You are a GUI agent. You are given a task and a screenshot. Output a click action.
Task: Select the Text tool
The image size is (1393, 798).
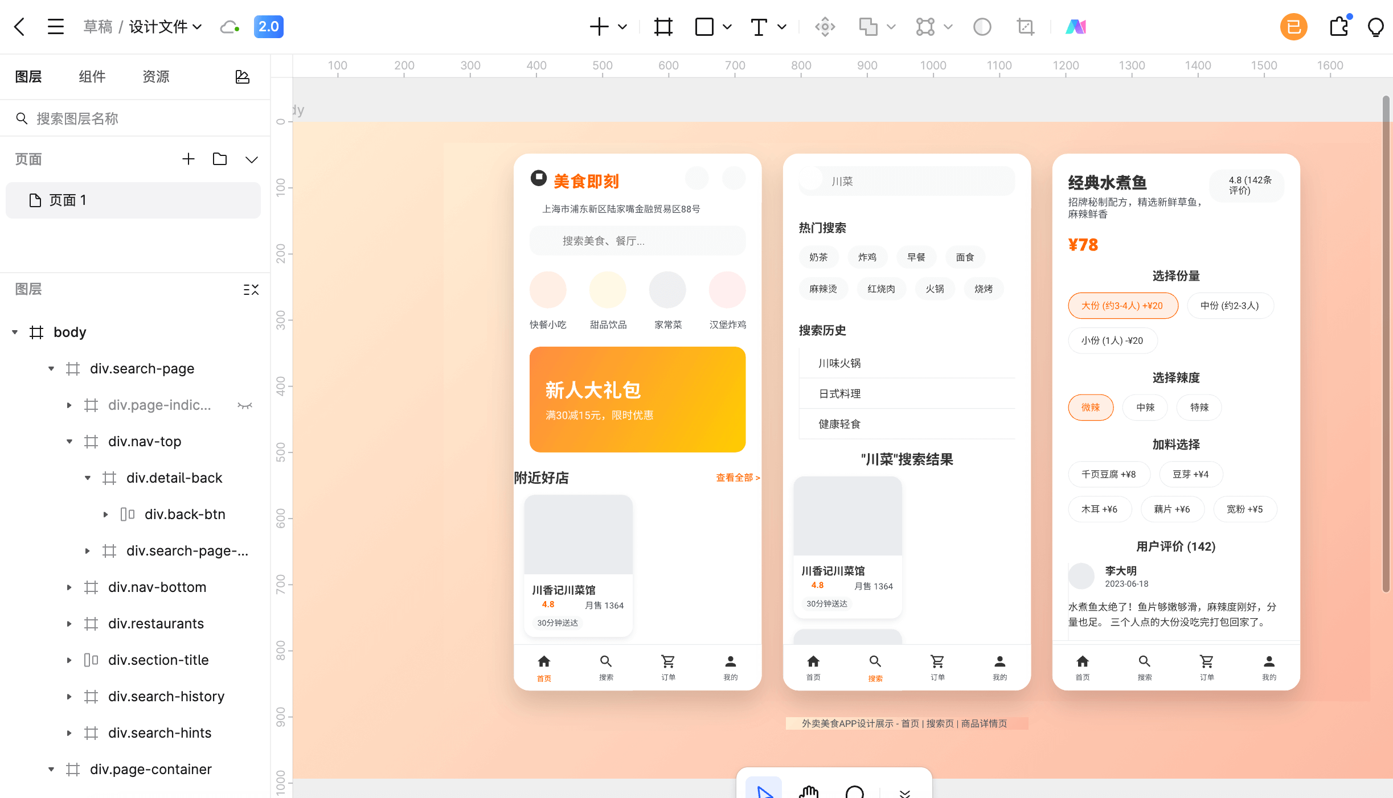click(759, 27)
